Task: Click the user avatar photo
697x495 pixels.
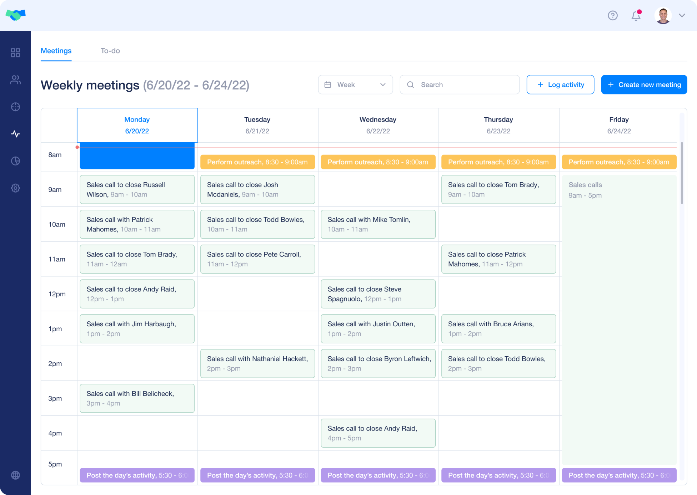Action: click(663, 16)
